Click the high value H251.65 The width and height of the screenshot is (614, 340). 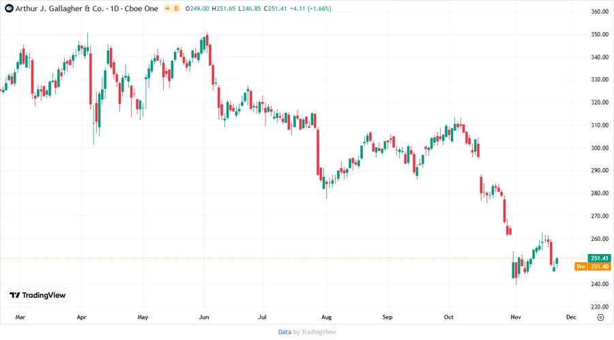point(224,8)
